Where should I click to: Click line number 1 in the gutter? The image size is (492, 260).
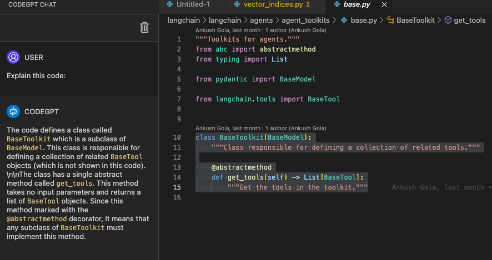coord(179,39)
